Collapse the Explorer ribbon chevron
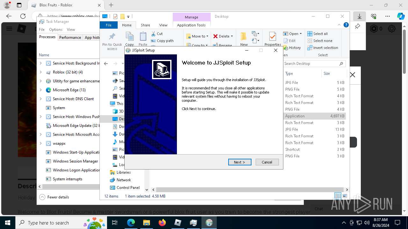 click(339, 25)
